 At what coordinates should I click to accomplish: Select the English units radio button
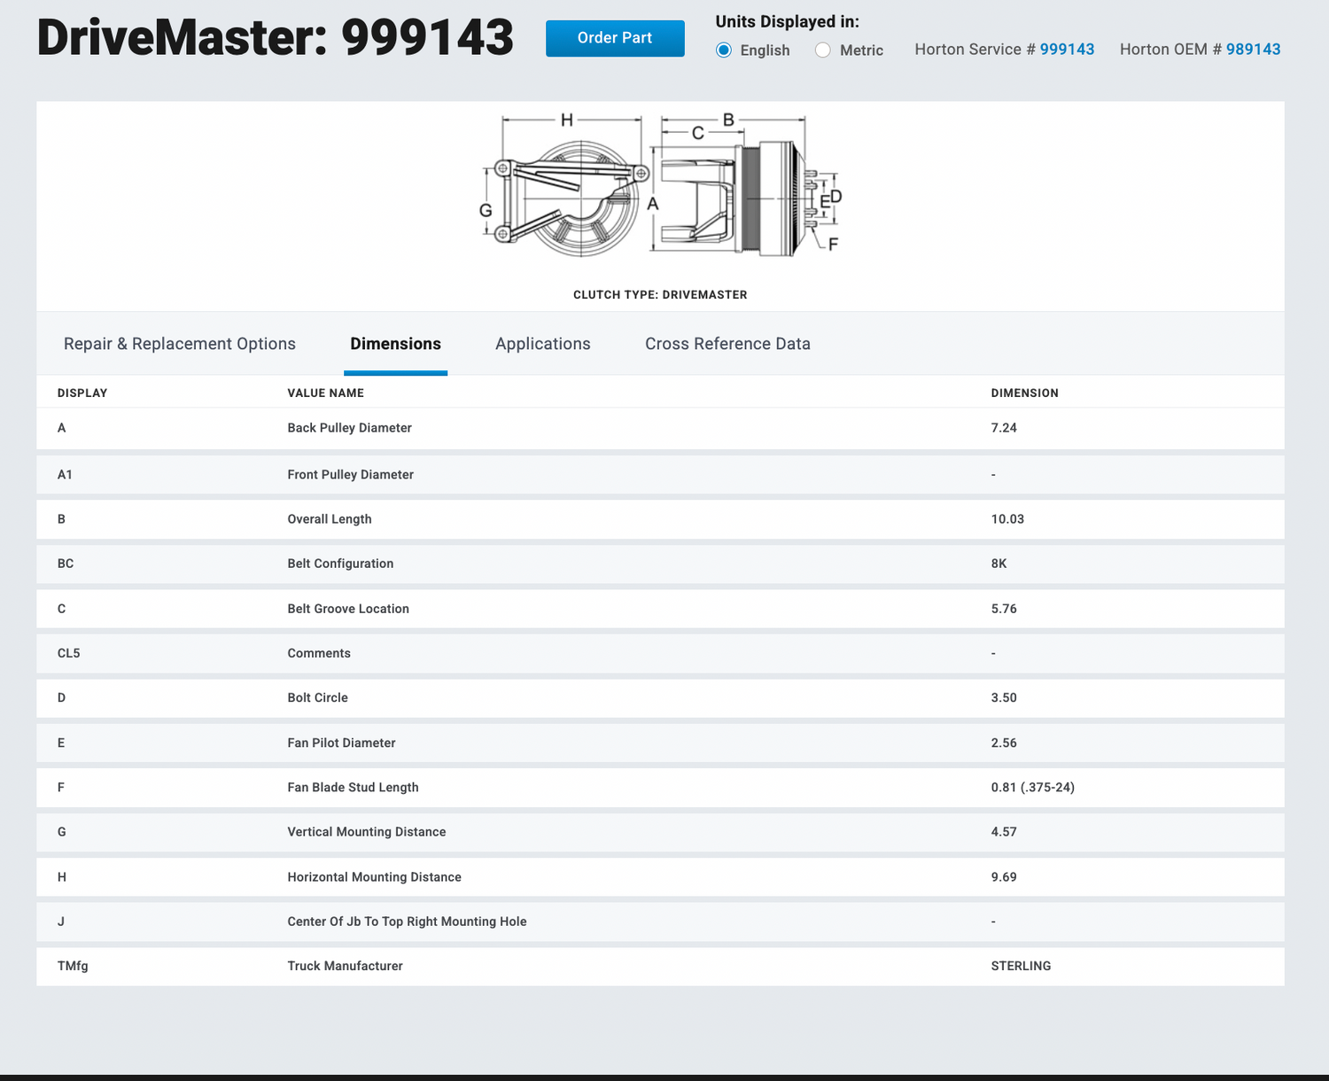724,51
